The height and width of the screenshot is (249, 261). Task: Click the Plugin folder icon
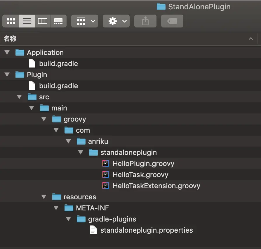20,75
